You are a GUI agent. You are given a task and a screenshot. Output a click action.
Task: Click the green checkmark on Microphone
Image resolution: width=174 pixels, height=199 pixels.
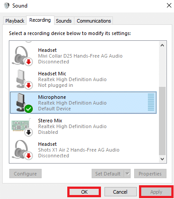point(29,109)
